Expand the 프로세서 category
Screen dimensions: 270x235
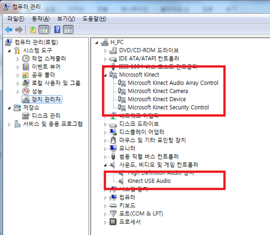(105, 222)
